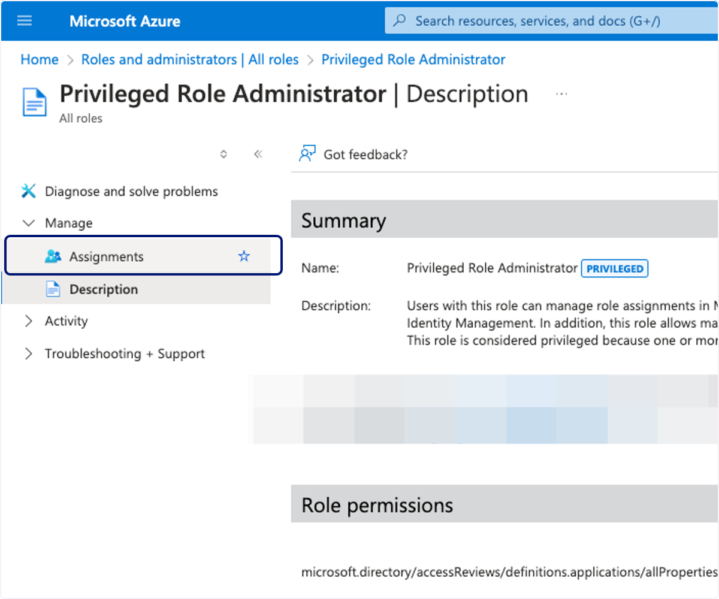Focus the Search resources input field
719x599 pixels.
tap(551, 21)
